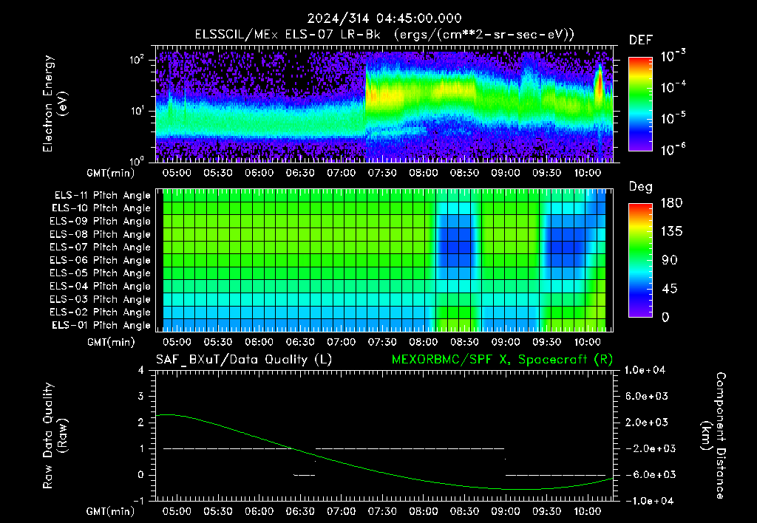This screenshot has height=523, width=757.
Task: Click the Raw Data Quality axis label
Action: [x=55, y=435]
